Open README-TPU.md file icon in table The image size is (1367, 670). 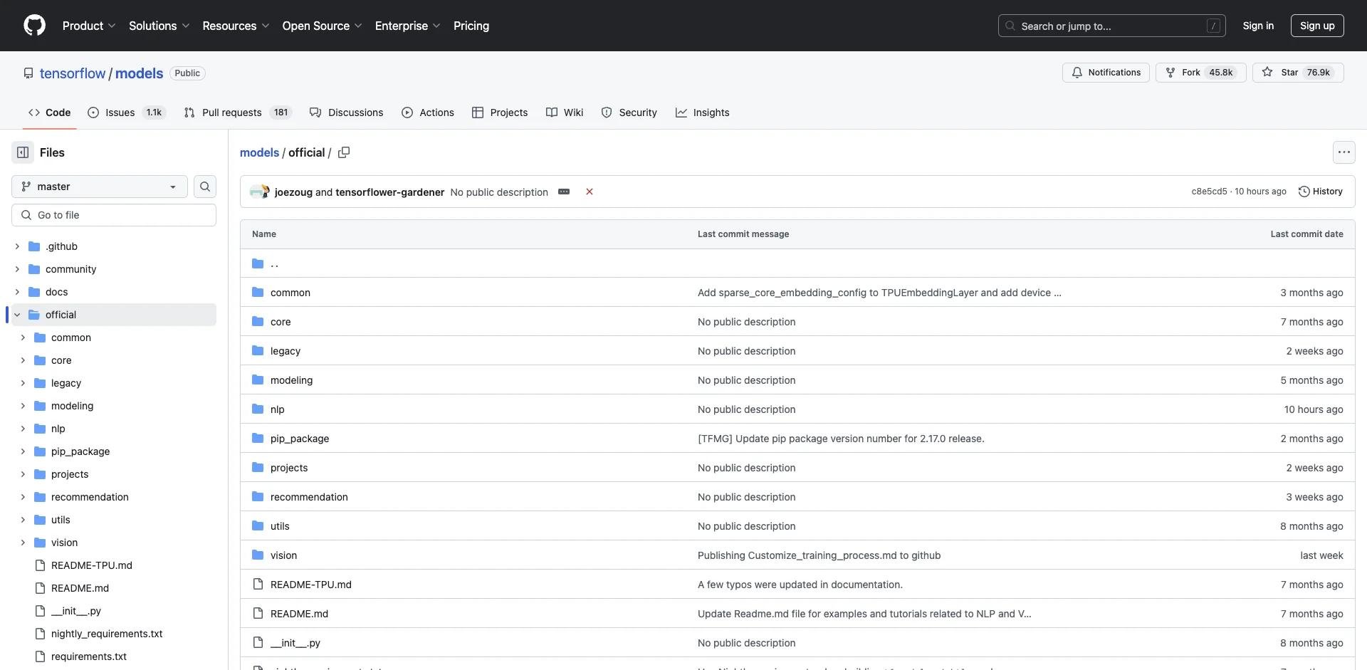[x=258, y=585]
